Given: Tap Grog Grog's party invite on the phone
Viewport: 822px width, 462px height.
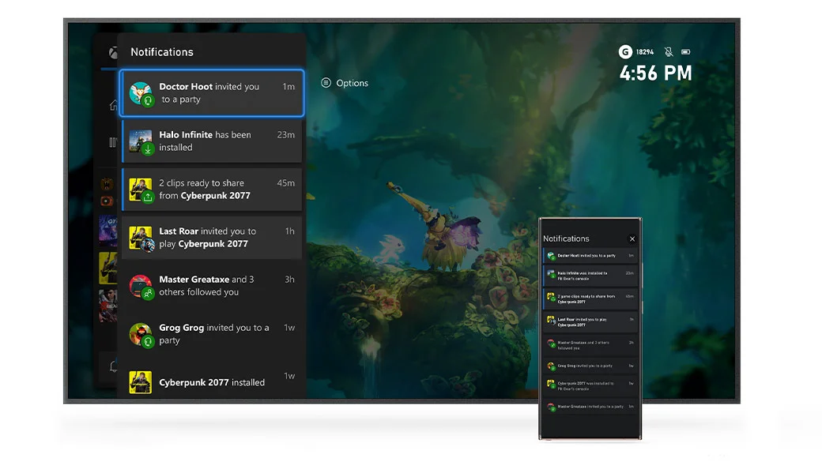Looking at the screenshot, I should pos(590,366).
